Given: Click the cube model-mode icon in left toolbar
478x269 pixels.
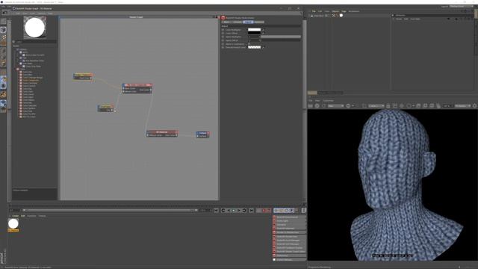Looking at the screenshot, I should [x=3, y=30].
